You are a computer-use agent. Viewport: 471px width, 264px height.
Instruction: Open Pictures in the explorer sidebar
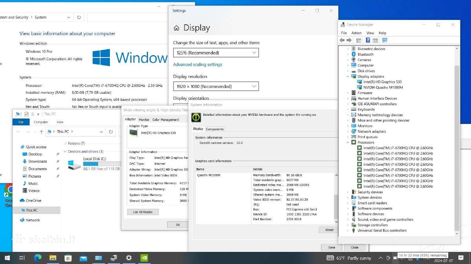pos(35,176)
